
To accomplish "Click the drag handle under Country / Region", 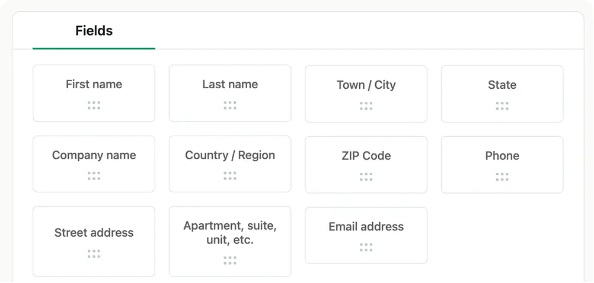I will [230, 176].
